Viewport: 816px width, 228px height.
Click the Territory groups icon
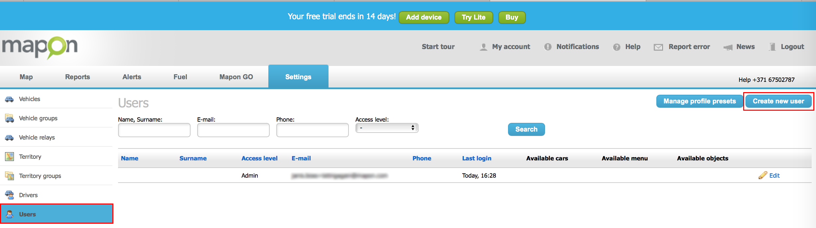pos(9,176)
